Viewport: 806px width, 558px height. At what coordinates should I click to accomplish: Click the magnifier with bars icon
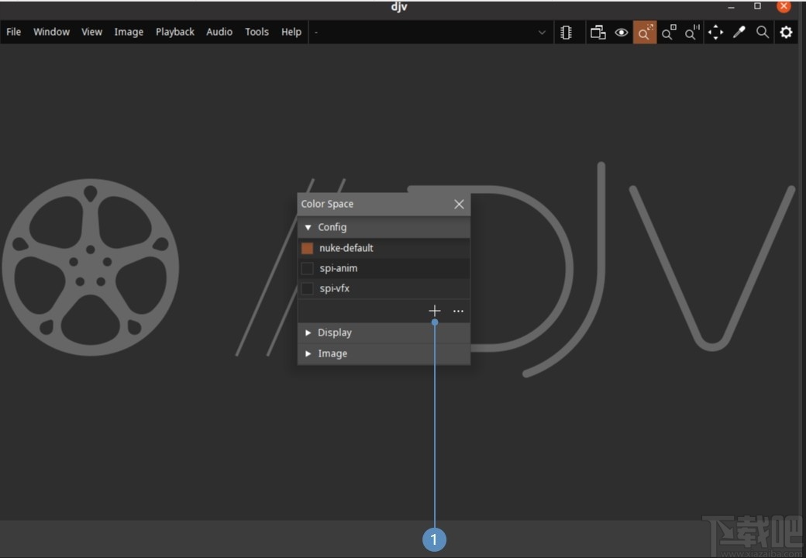tap(691, 33)
